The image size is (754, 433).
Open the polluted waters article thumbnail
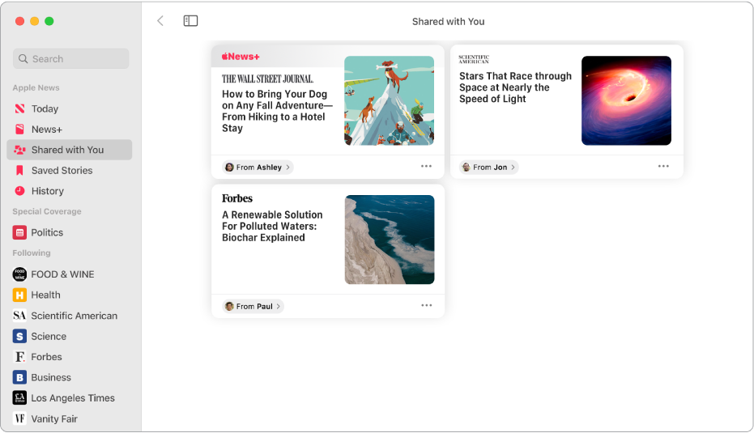pyautogui.click(x=390, y=240)
